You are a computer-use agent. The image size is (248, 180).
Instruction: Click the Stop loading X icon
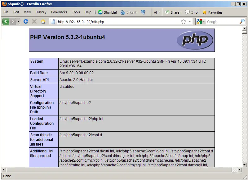pyautogui.click(x=34, y=21)
